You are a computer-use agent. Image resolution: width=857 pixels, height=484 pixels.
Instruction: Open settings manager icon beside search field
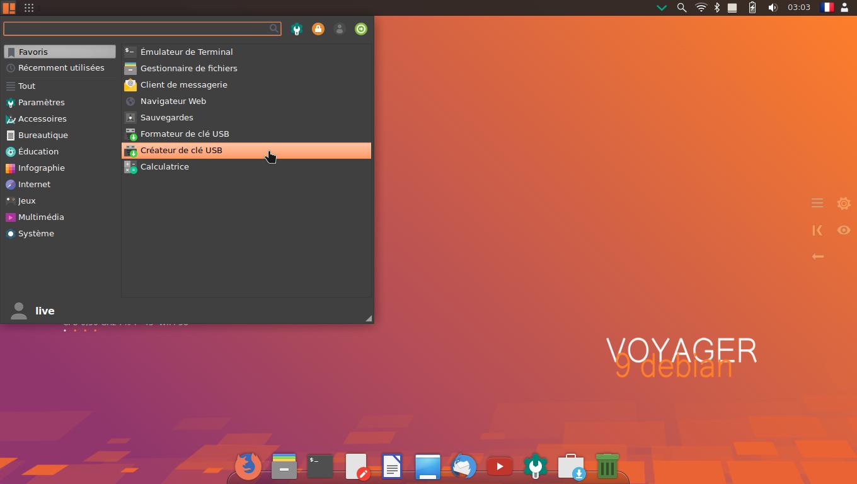(296, 29)
